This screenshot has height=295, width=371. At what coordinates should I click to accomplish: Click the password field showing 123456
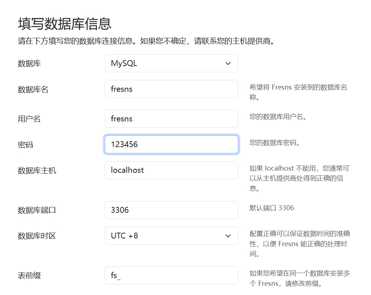coord(171,145)
